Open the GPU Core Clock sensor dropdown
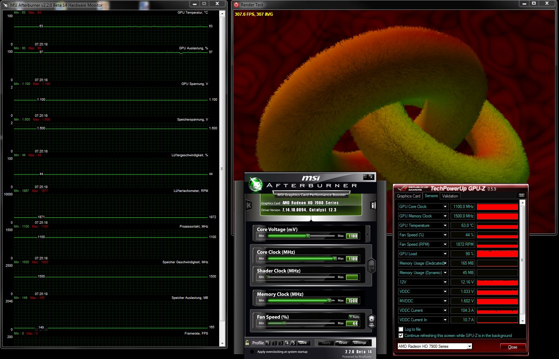The width and height of the screenshot is (559, 359). (445, 207)
